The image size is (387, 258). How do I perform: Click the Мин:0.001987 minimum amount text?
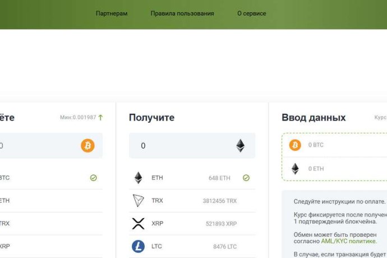(78, 117)
